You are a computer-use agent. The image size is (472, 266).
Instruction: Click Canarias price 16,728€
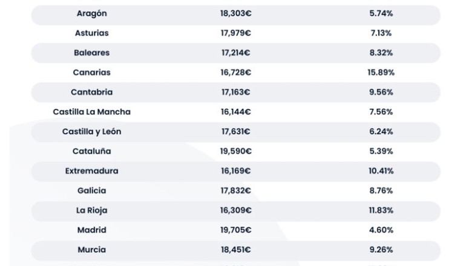[x=236, y=73]
